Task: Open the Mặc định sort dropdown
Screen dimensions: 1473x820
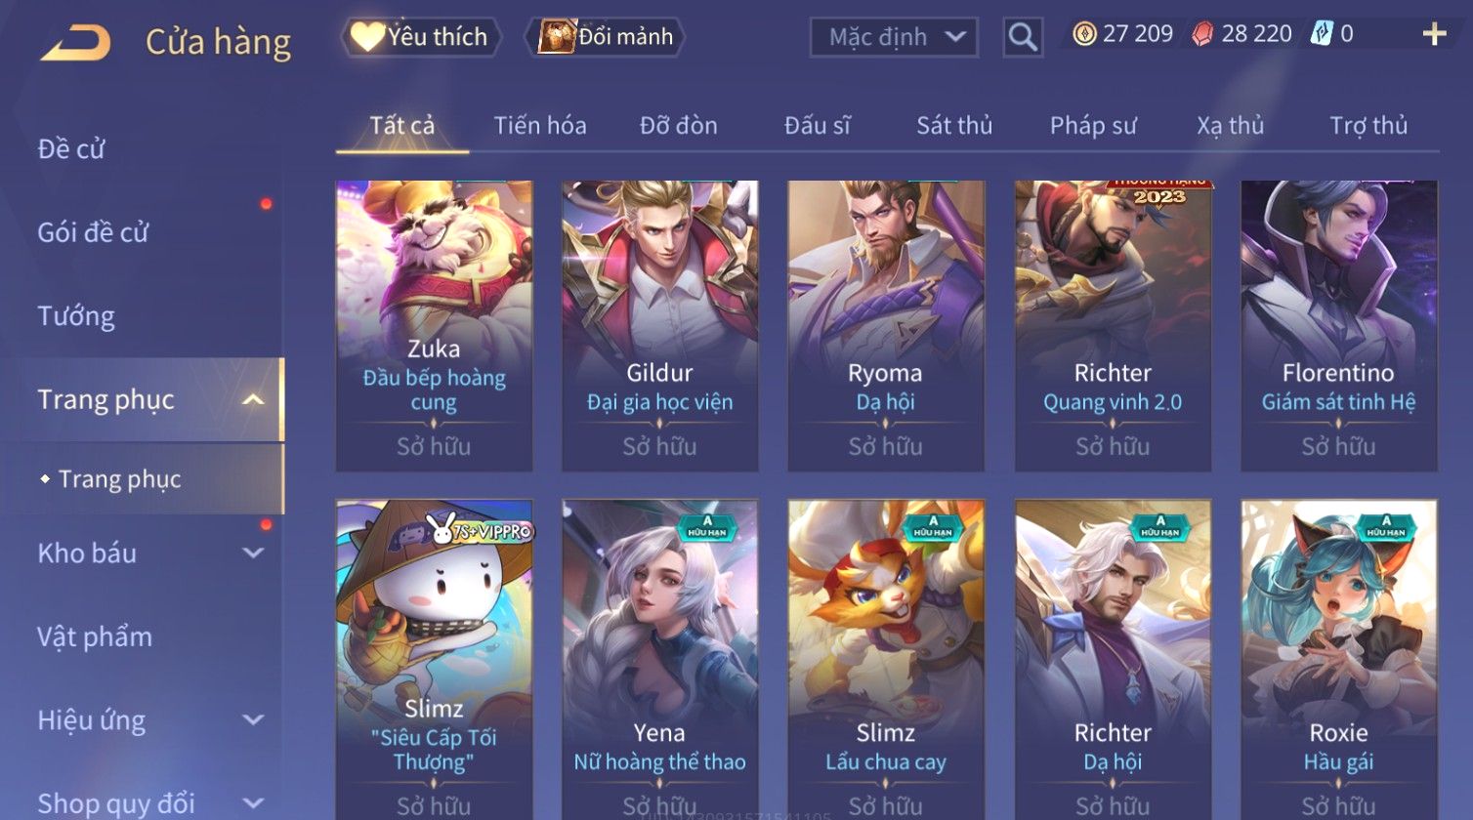Action: click(x=894, y=37)
